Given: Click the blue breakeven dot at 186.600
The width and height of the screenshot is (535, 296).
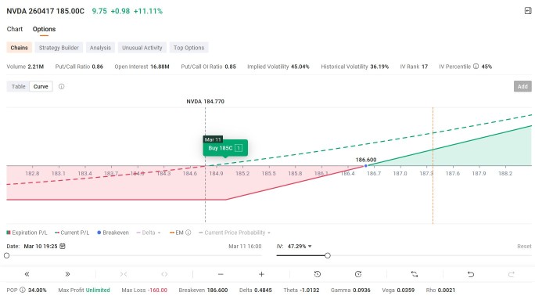Looking at the screenshot, I should [366, 165].
